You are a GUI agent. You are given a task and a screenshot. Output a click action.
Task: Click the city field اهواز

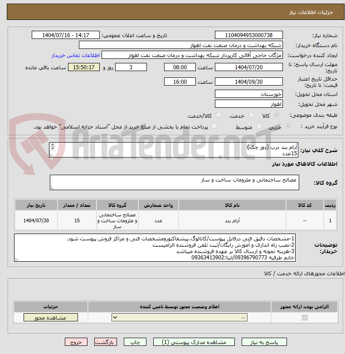tap(249, 104)
